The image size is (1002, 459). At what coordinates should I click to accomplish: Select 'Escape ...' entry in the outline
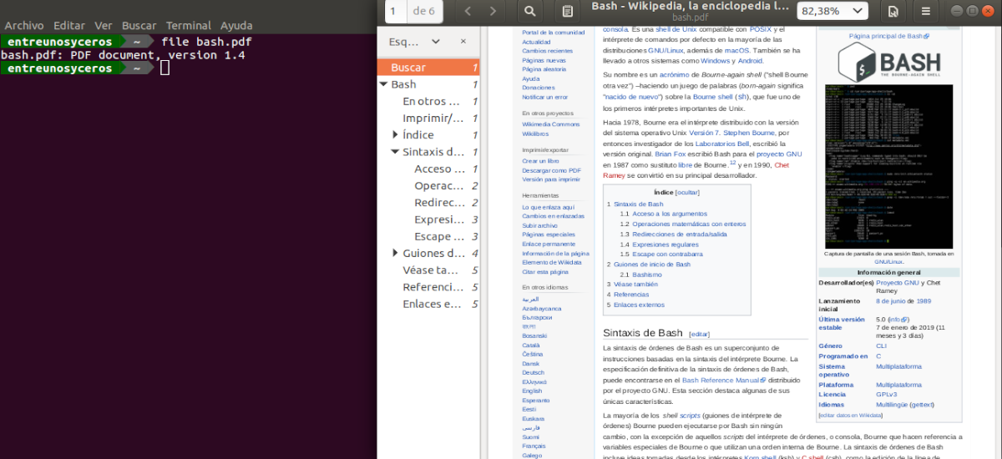pos(439,236)
